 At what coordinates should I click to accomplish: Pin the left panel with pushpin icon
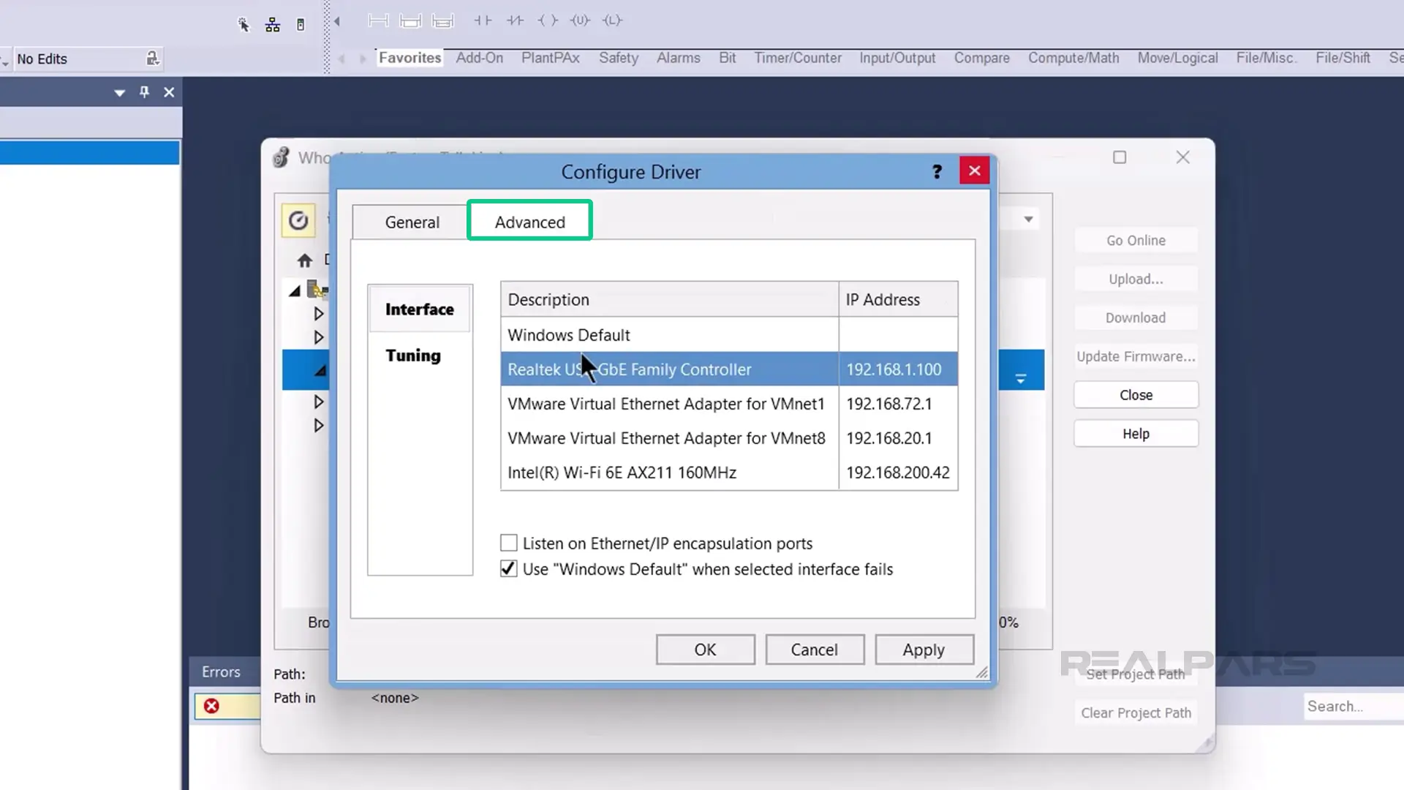pyautogui.click(x=144, y=92)
